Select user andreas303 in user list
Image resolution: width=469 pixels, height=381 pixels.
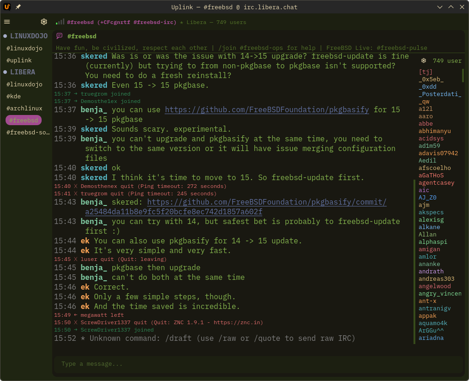tap(437, 279)
